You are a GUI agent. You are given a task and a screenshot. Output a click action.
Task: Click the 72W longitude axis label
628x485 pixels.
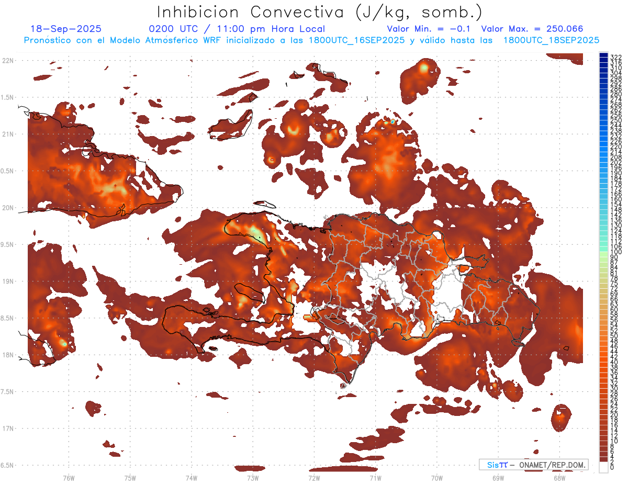tap(314, 478)
